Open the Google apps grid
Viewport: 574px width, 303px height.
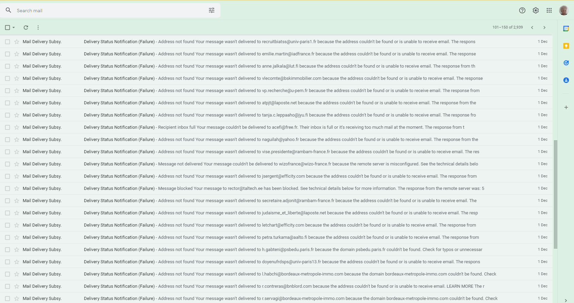pos(549,11)
